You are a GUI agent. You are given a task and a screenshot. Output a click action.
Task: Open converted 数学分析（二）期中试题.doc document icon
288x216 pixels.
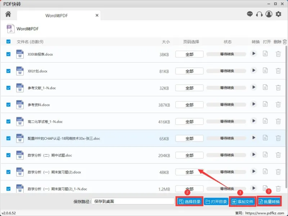265,155
